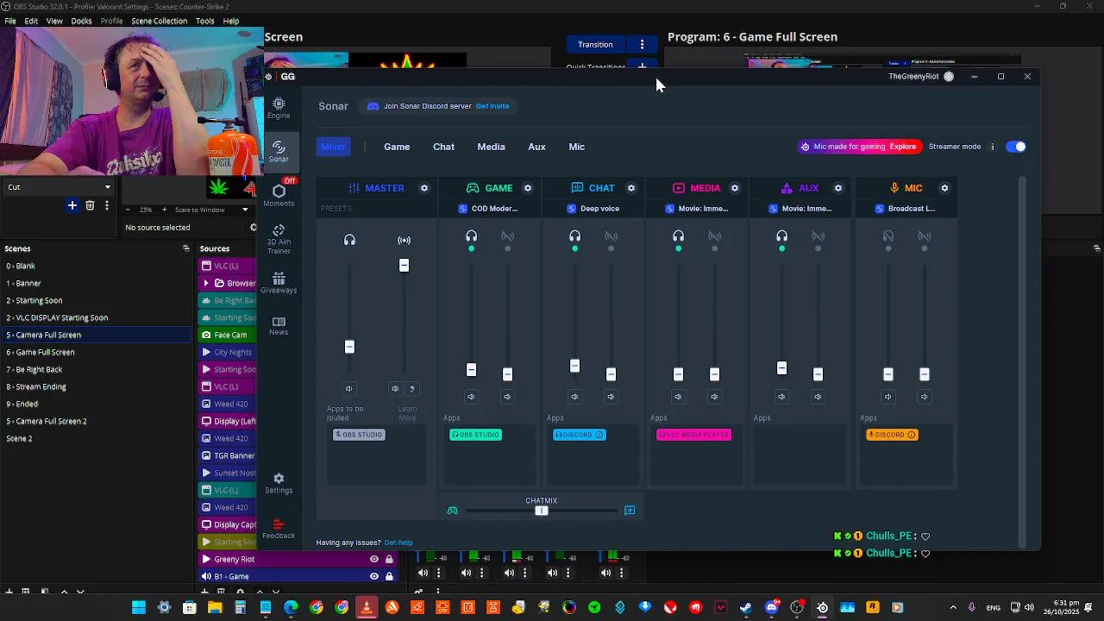Open Giveaways in the GG sidebar
Image resolution: width=1104 pixels, height=621 pixels.
tap(279, 283)
